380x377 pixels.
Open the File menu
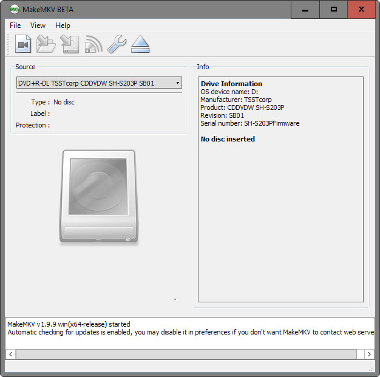[x=15, y=25]
